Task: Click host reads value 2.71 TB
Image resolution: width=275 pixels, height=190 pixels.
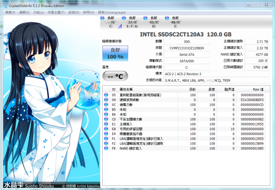Action: pyautogui.click(x=257, y=42)
